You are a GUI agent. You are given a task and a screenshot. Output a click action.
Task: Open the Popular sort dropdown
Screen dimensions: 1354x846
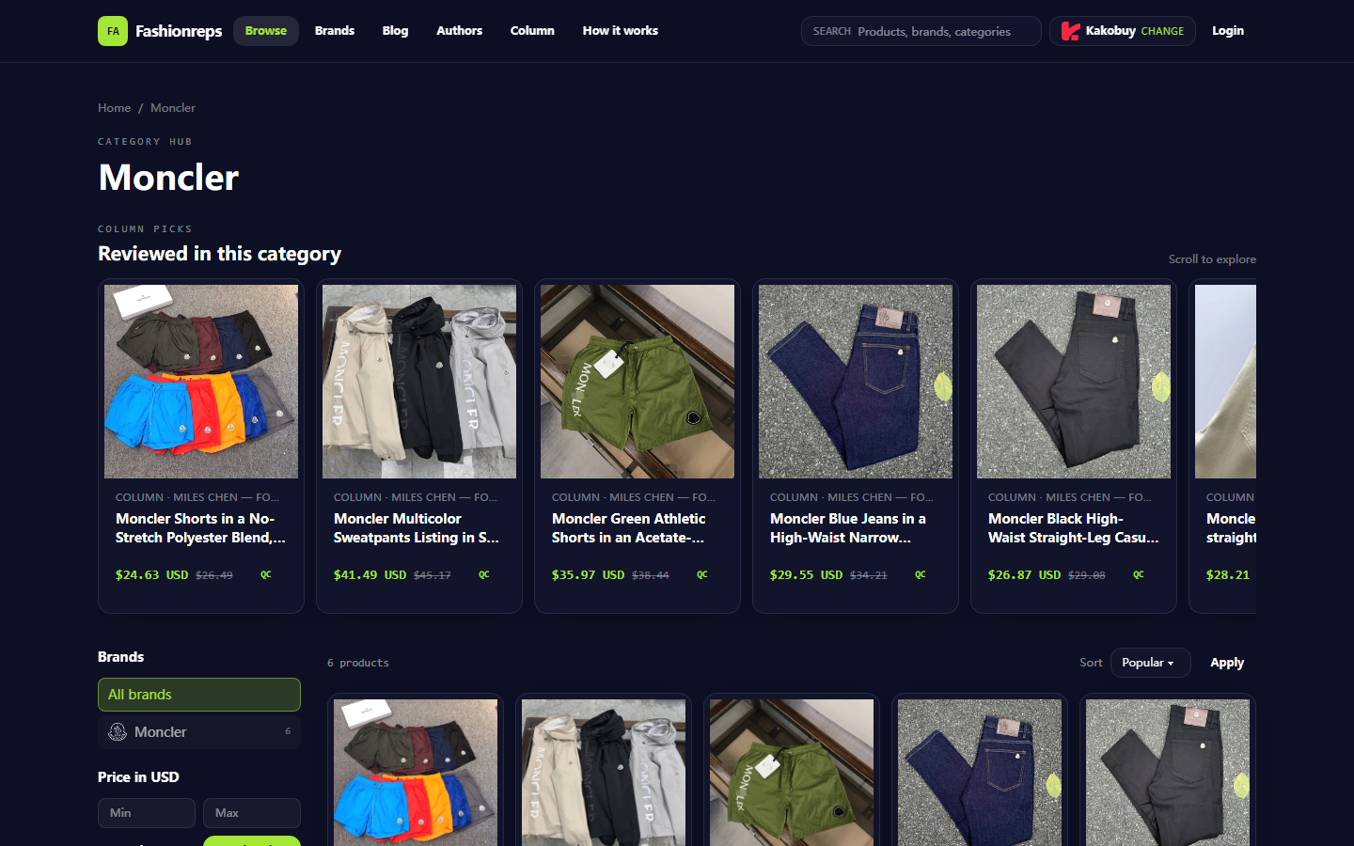click(x=1150, y=663)
